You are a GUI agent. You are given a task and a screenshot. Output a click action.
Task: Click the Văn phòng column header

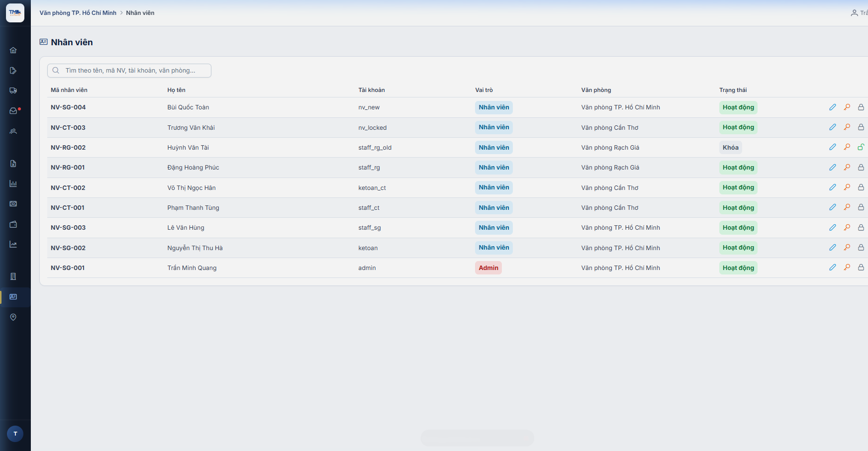pos(596,90)
